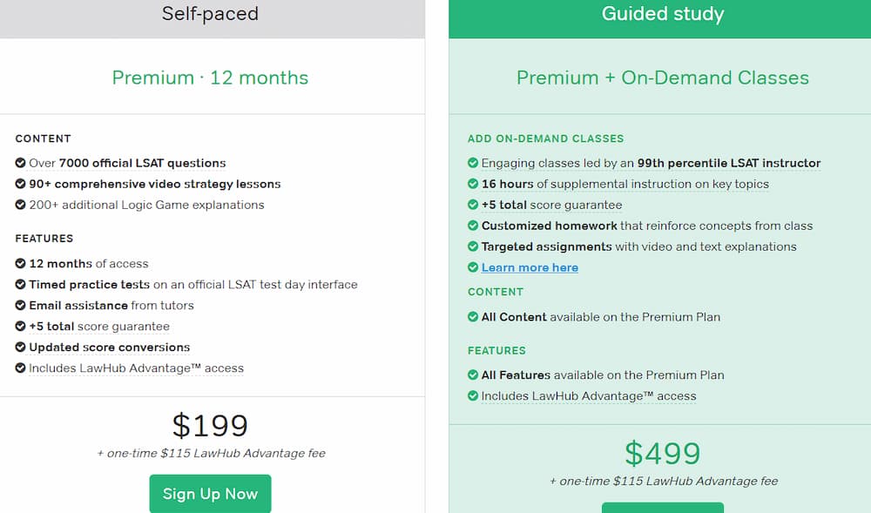Click green checkmark next to Customized homework
The image size is (871, 513).
click(x=473, y=226)
